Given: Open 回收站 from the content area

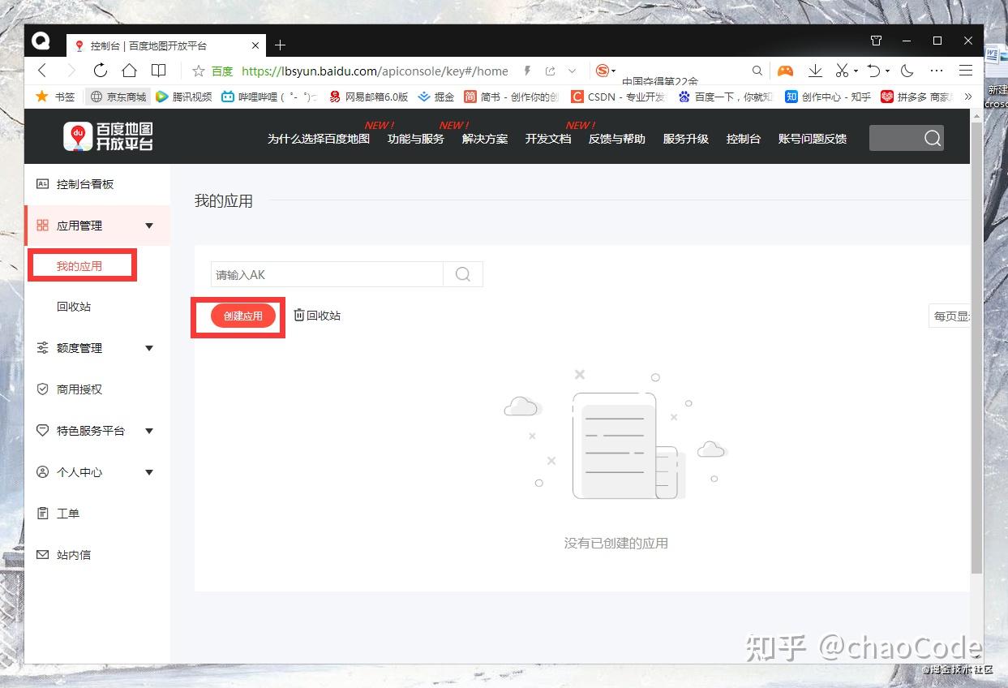Looking at the screenshot, I should coord(323,316).
